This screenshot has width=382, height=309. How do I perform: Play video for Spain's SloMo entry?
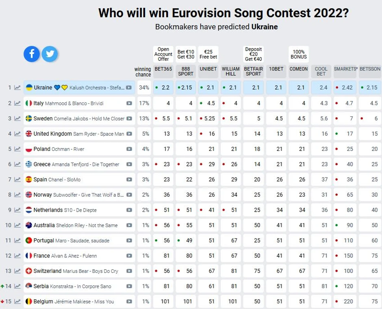(x=129, y=180)
